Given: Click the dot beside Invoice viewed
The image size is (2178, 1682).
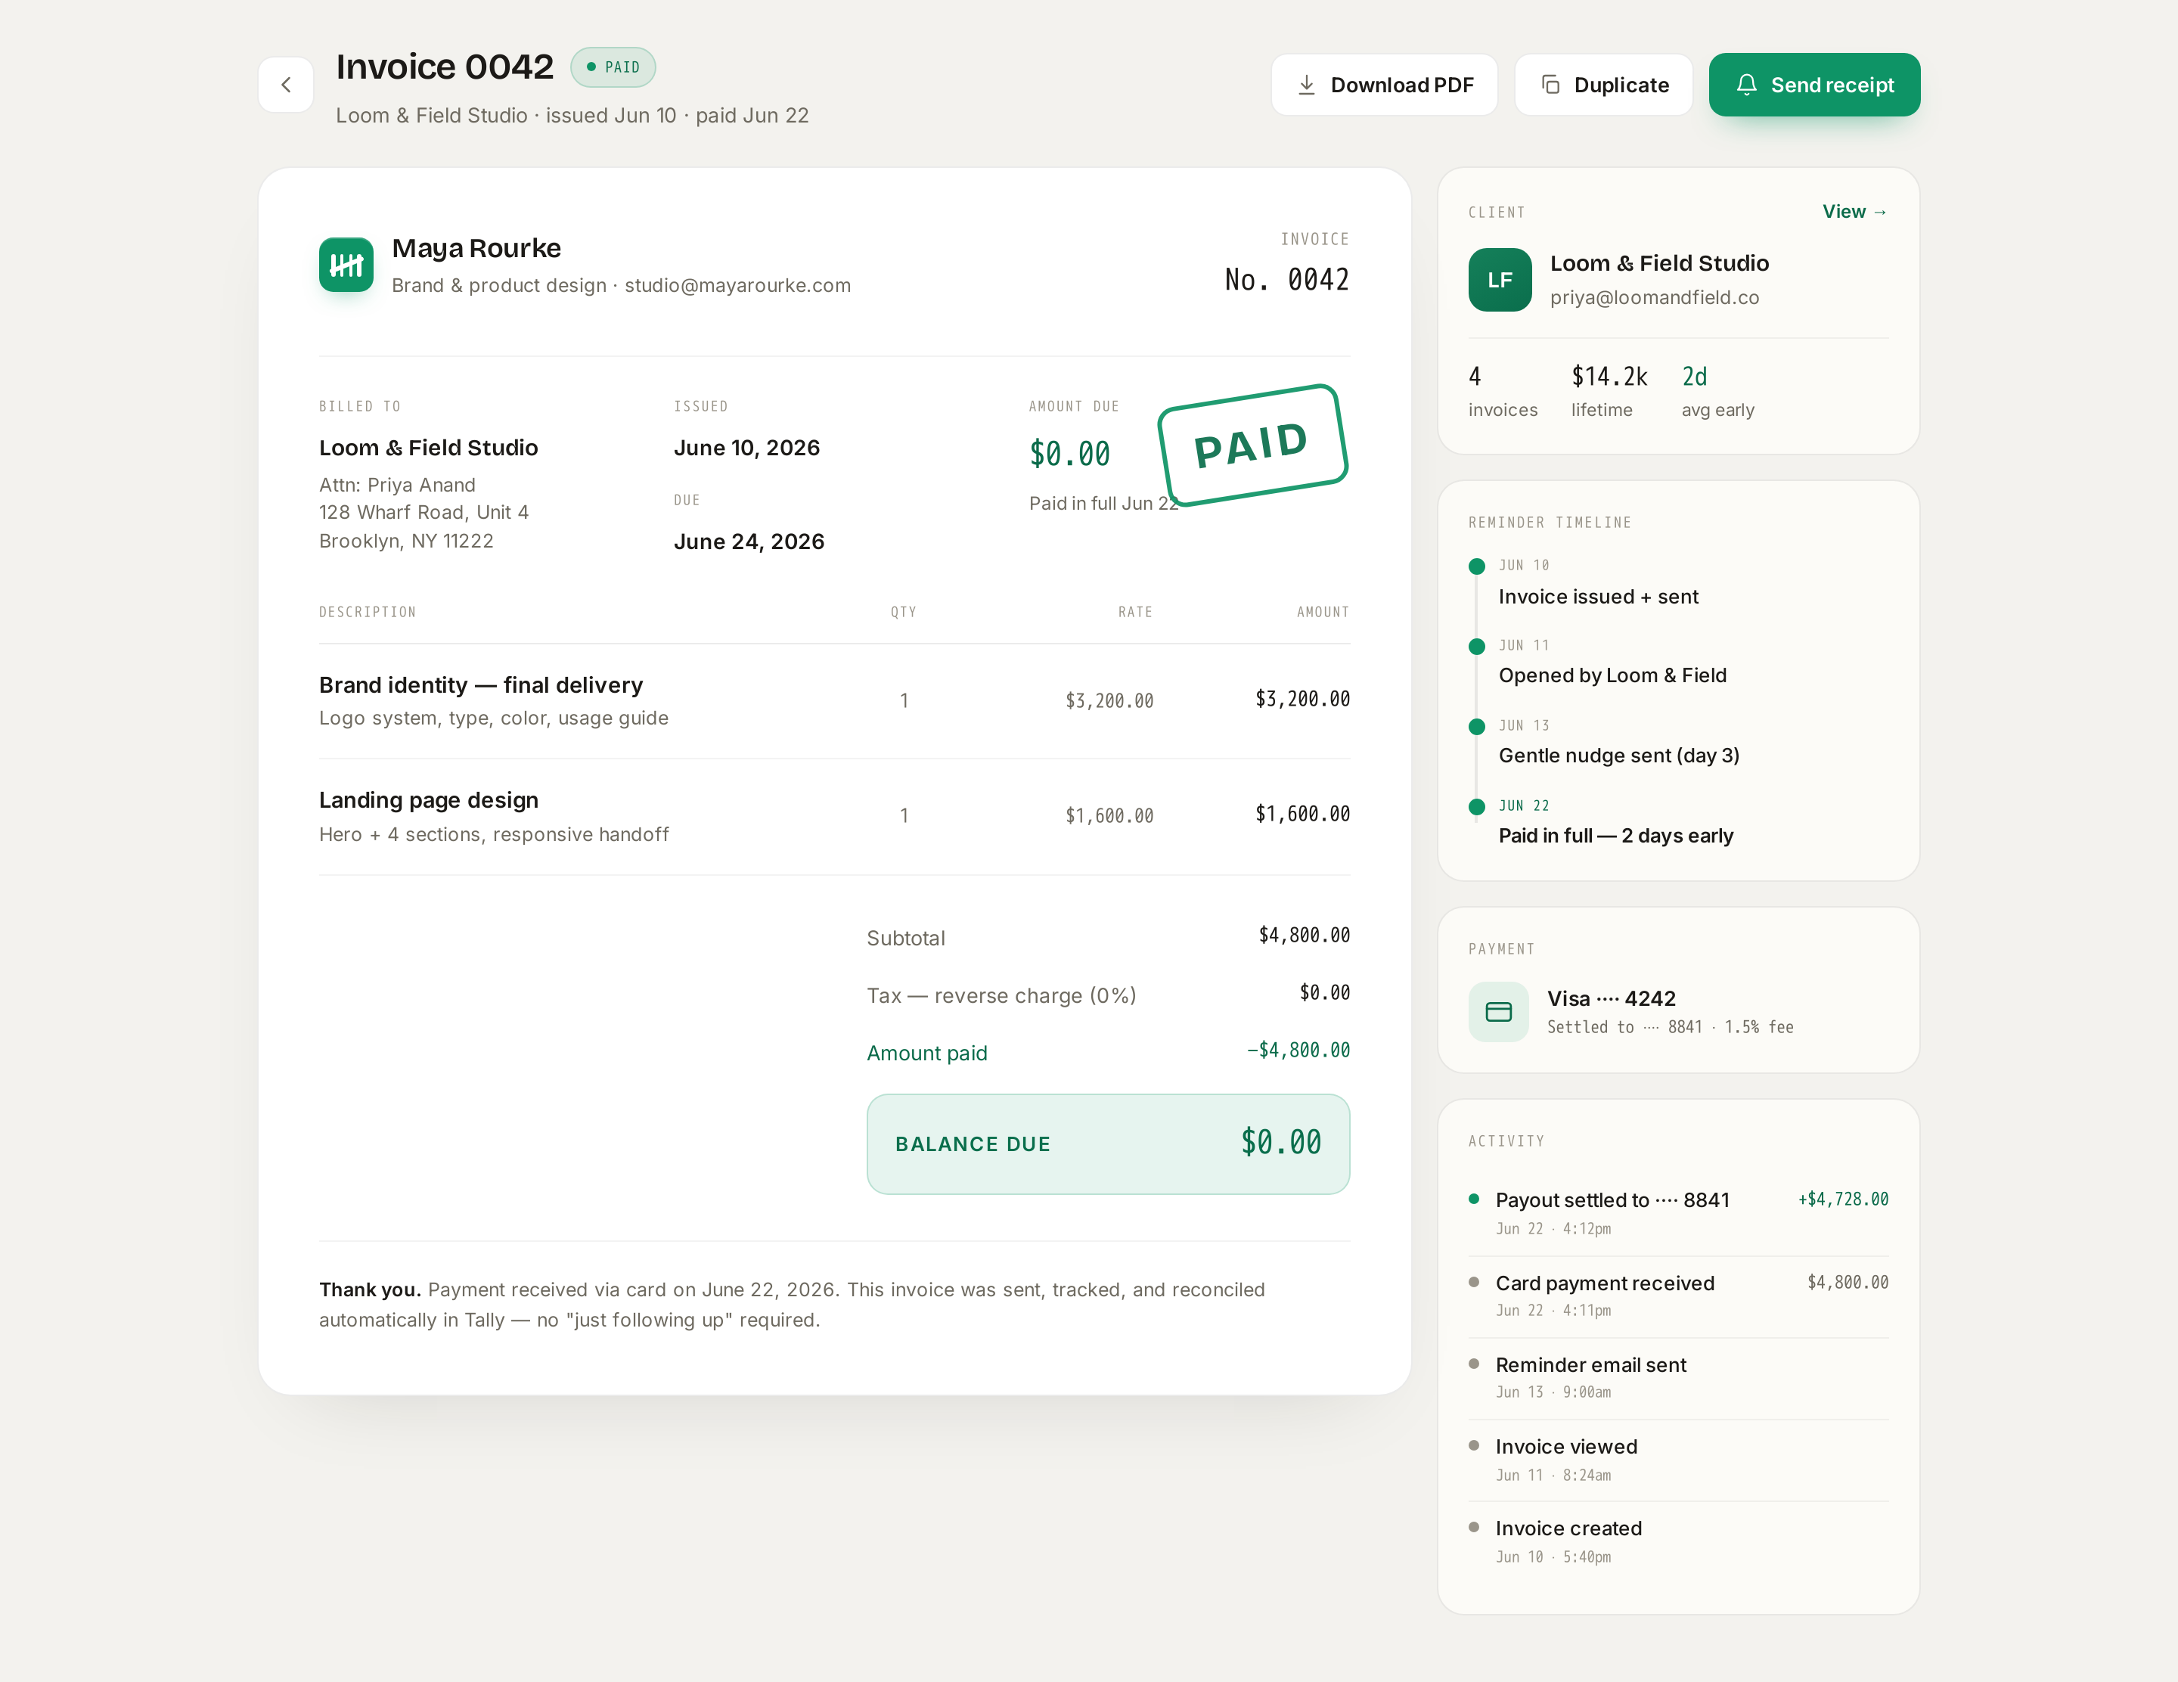Looking at the screenshot, I should (1474, 1445).
